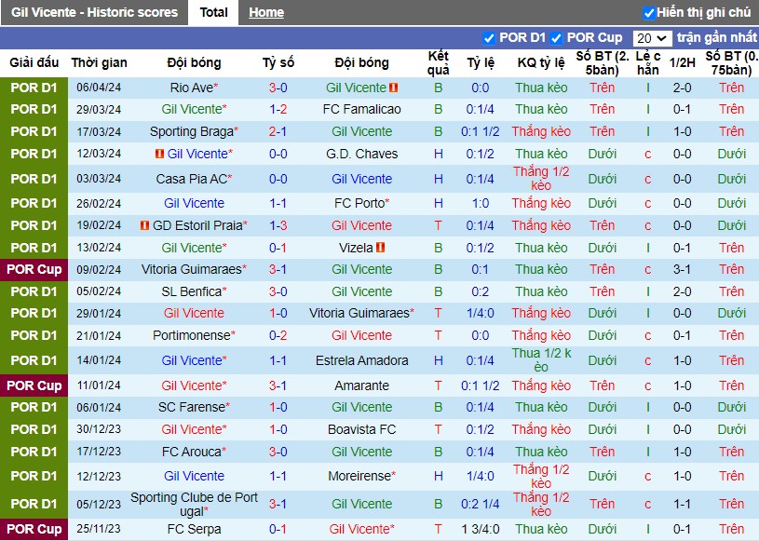Click the '1/2H' column header
The width and height of the screenshot is (759, 541).
click(x=682, y=63)
